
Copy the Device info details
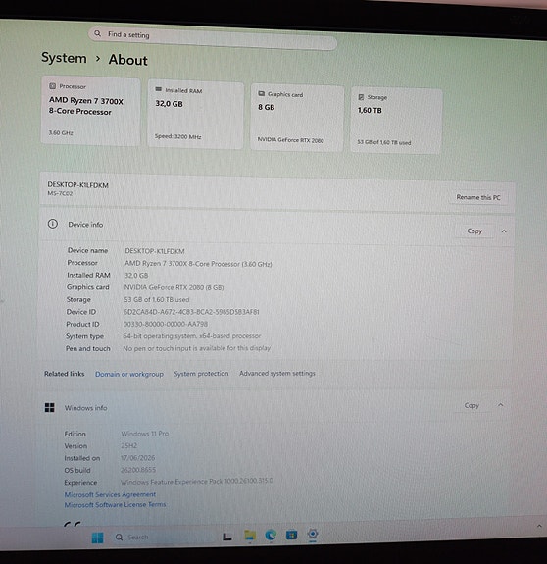click(x=474, y=231)
